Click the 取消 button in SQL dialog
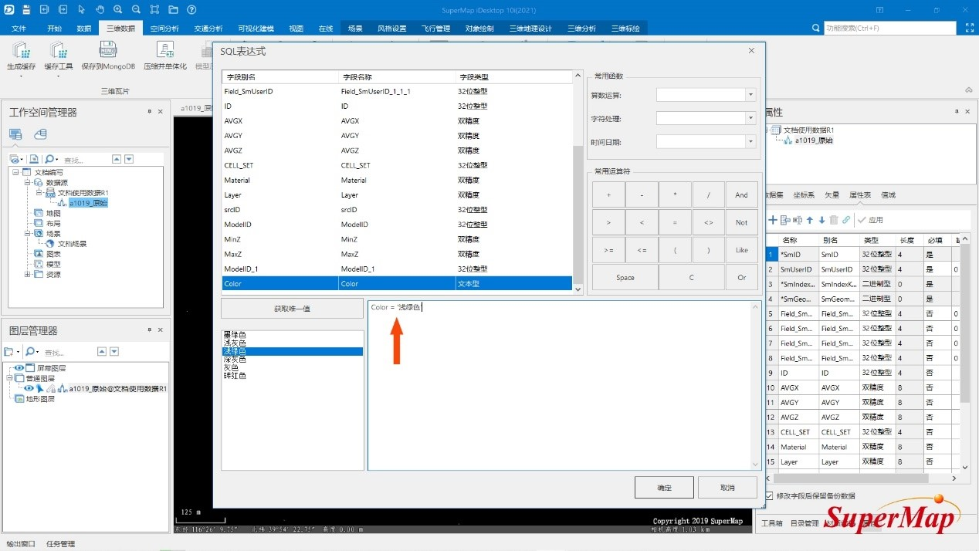Viewport: 979px width, 551px height. point(727,488)
